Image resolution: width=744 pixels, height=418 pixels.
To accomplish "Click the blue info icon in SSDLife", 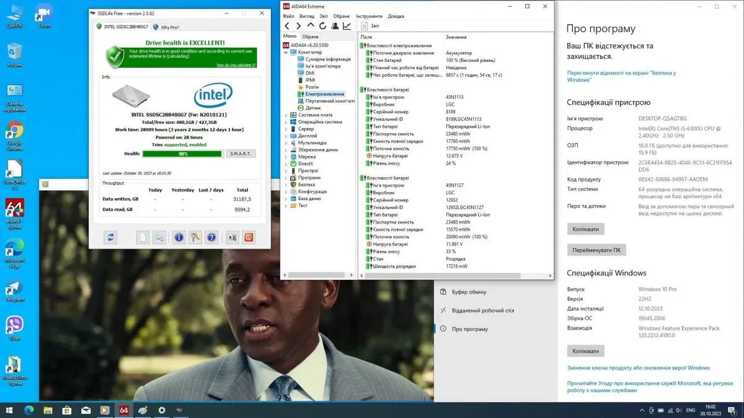I will click(x=179, y=237).
